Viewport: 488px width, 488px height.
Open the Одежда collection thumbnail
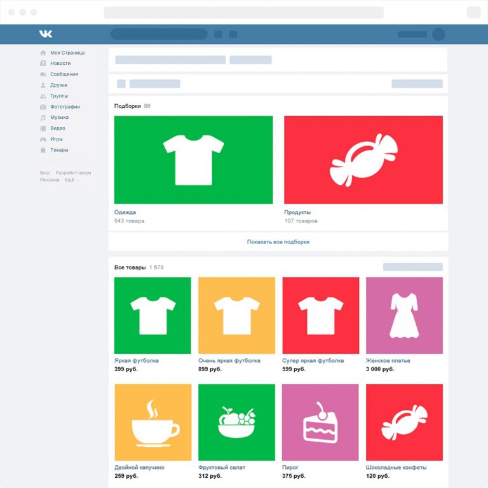pyautogui.click(x=193, y=159)
